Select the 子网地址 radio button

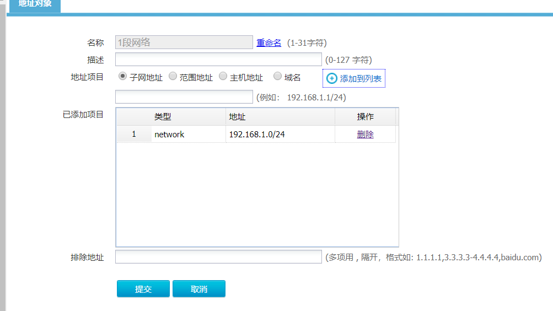coord(122,76)
